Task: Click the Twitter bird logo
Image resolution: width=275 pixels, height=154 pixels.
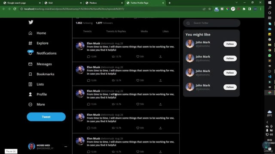Action: (31, 22)
